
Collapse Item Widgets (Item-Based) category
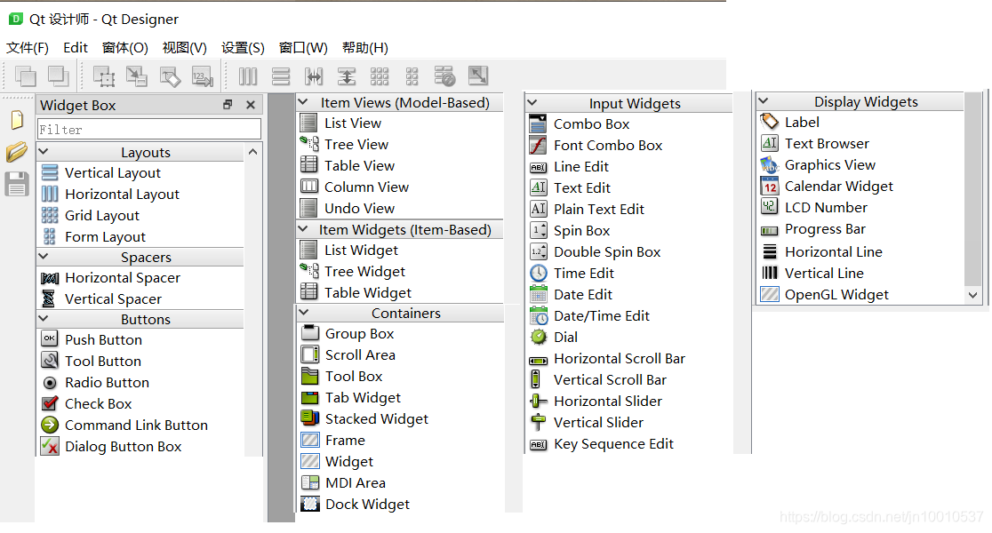pyautogui.click(x=303, y=229)
